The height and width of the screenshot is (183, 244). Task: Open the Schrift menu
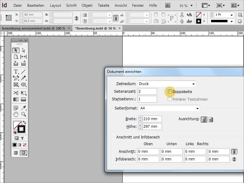(71, 5)
